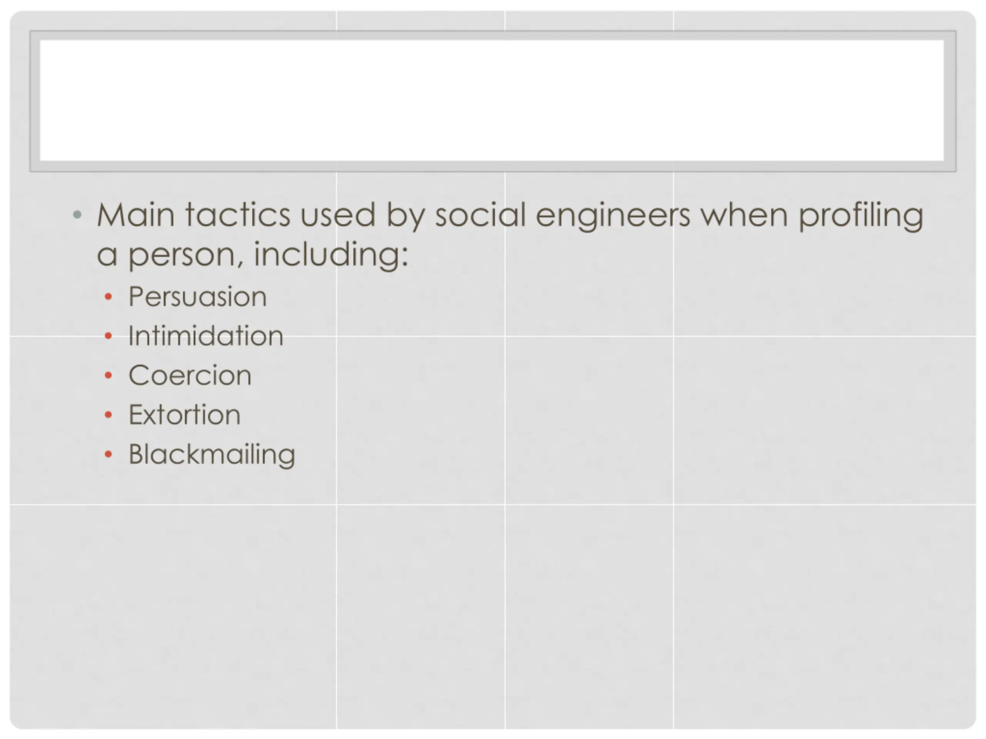
Task: Click the "Coercion" bullet text
Action: (190, 375)
